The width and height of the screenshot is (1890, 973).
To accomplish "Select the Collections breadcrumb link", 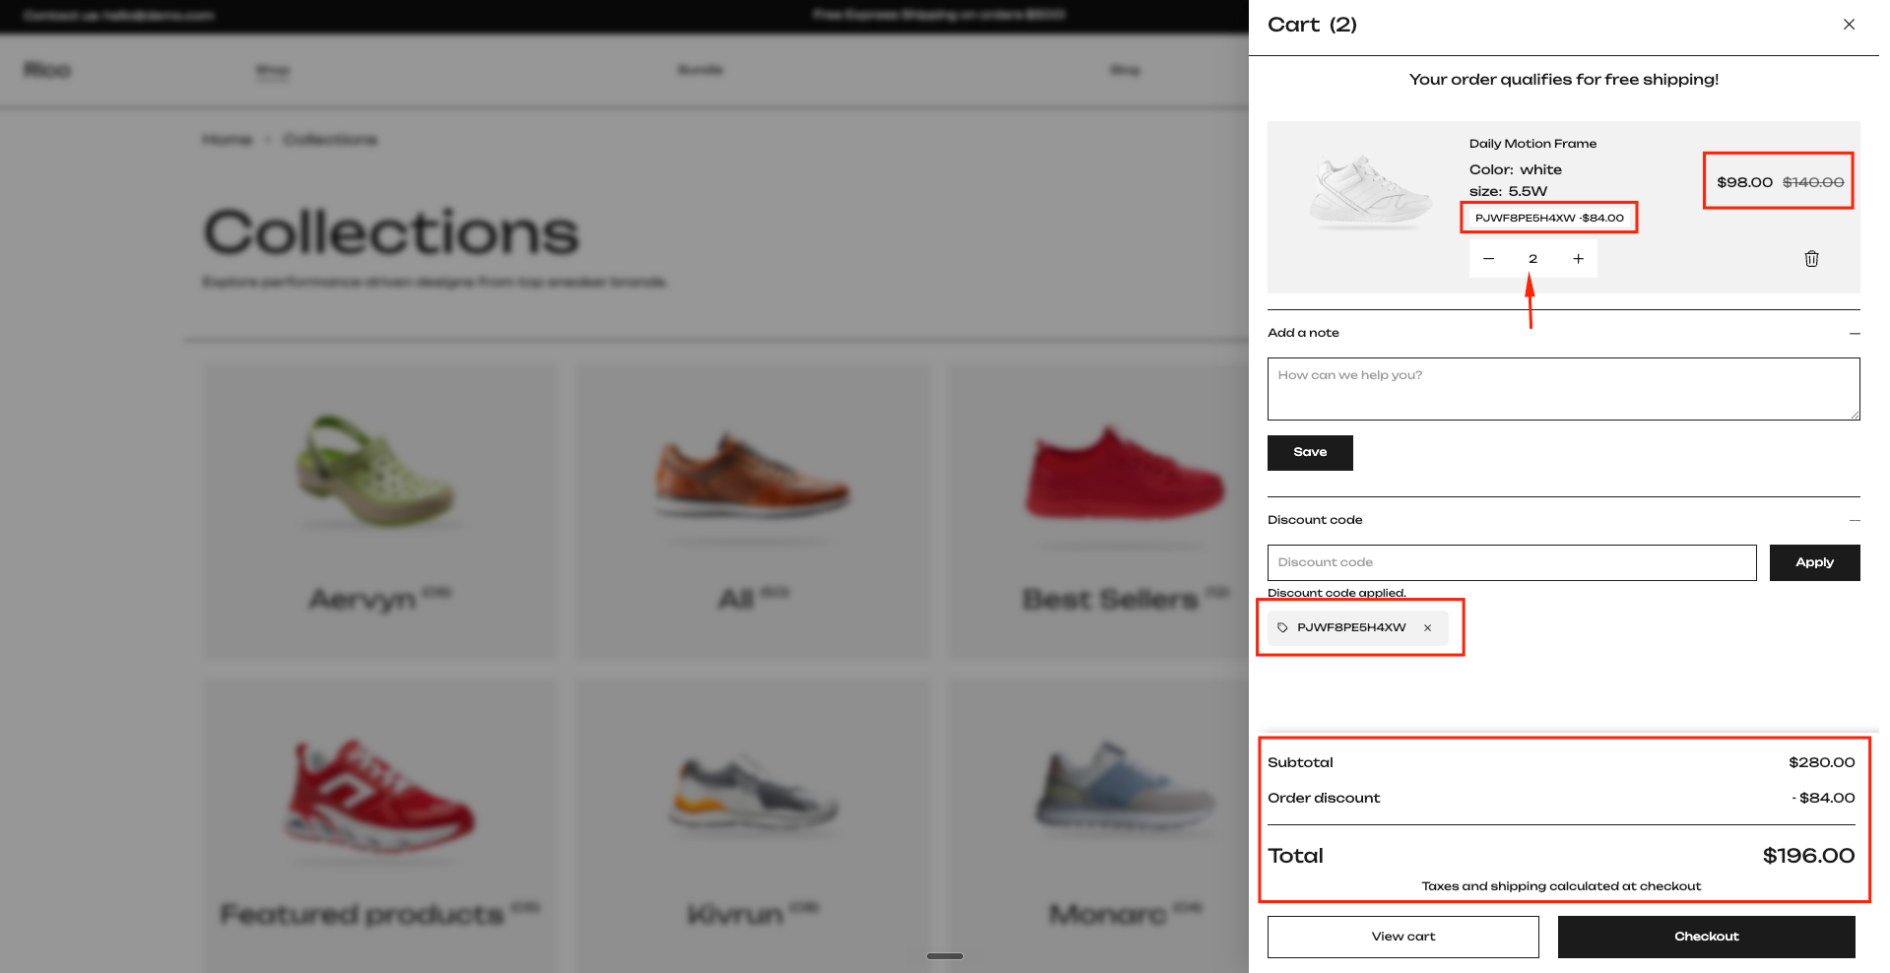I will pyautogui.click(x=330, y=140).
